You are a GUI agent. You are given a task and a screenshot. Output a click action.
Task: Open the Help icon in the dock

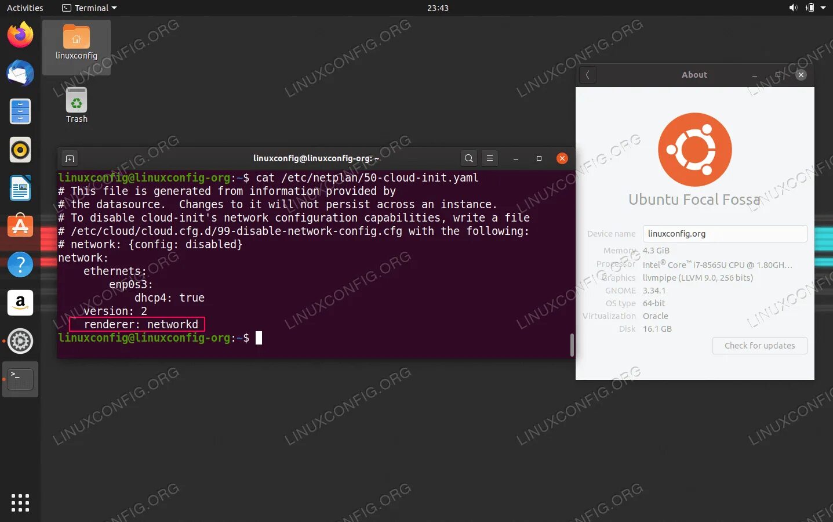click(x=20, y=264)
